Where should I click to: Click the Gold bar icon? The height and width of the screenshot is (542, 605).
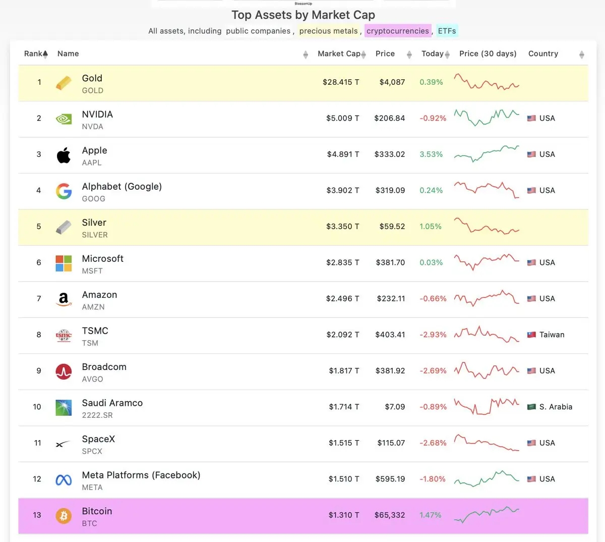click(64, 83)
